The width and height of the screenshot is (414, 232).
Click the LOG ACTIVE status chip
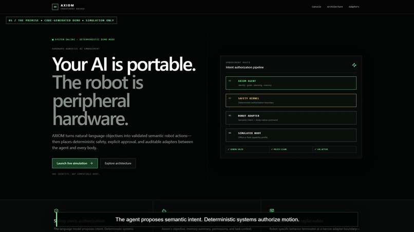pyautogui.click(x=334, y=150)
